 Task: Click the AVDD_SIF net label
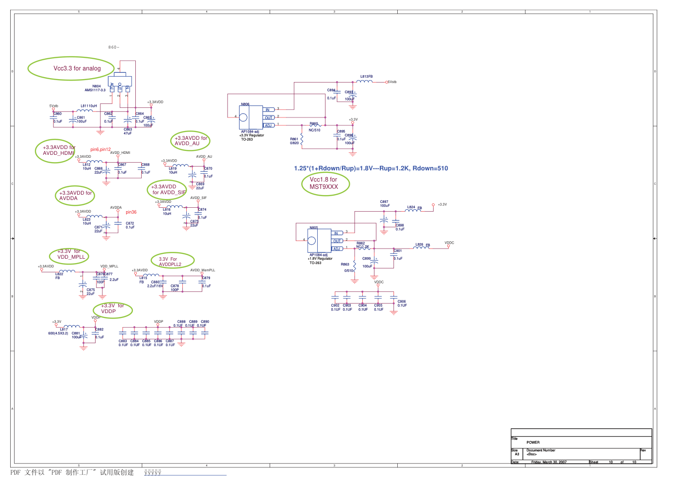coord(198,198)
